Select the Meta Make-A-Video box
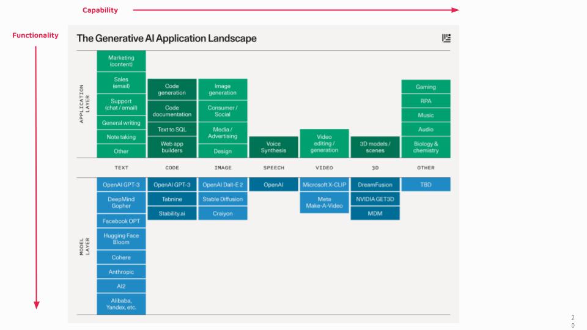Viewport: 587px width, 330px height. 324,202
